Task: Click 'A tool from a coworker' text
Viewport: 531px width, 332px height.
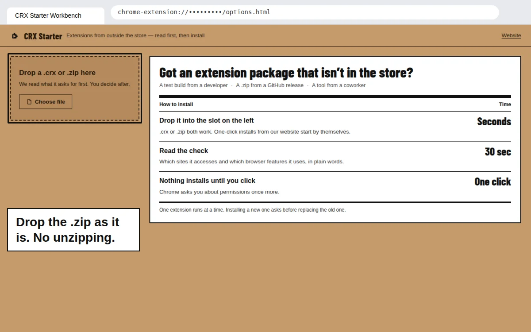Action: 339,85
